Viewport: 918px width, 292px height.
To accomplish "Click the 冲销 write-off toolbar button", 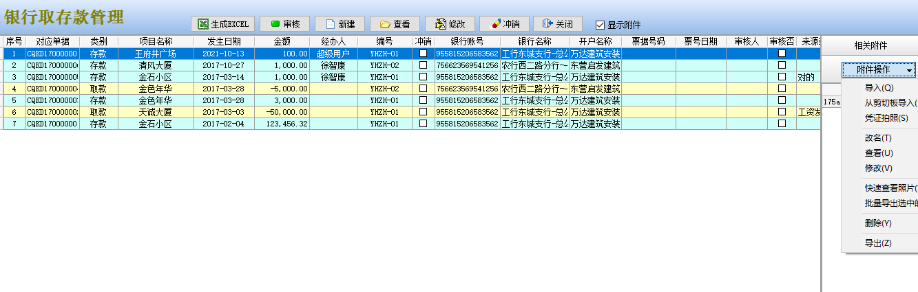I will [x=504, y=24].
